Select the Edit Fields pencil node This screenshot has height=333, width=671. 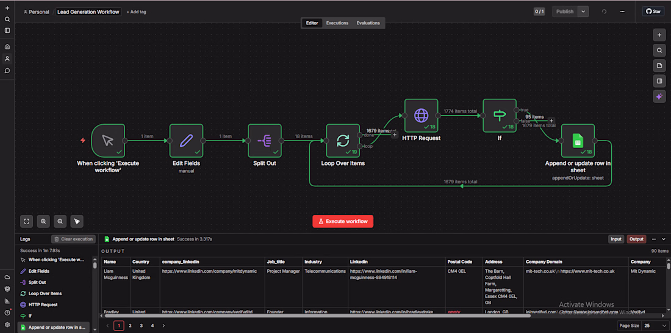[186, 141]
